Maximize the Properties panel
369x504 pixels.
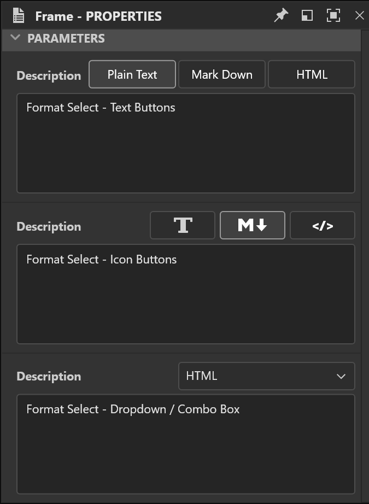point(333,15)
